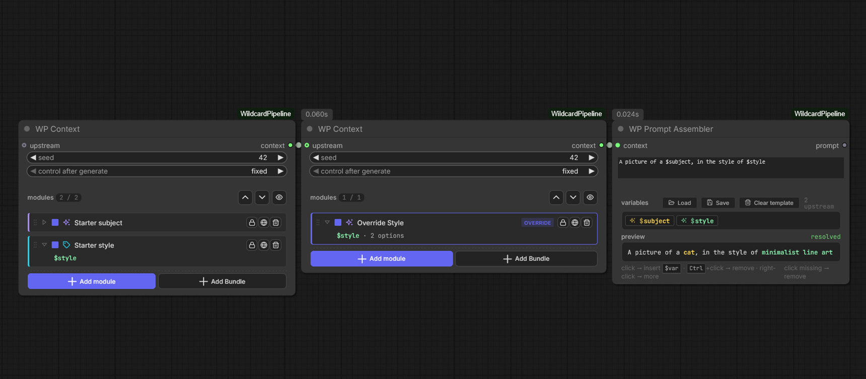Click WP Prompt Assembler collapse dot

(621, 129)
